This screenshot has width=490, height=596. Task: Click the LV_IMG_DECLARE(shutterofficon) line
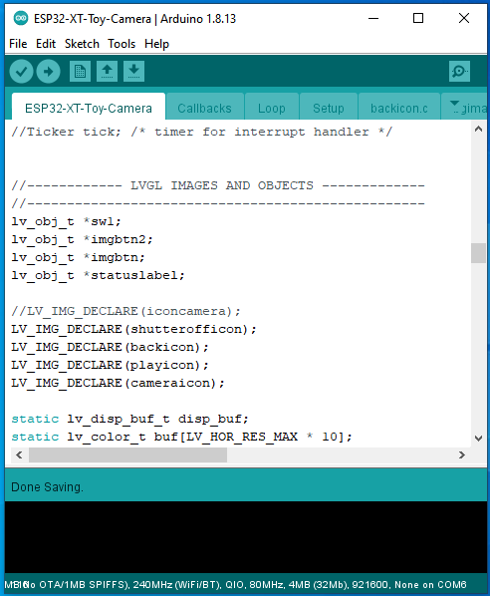tap(134, 329)
